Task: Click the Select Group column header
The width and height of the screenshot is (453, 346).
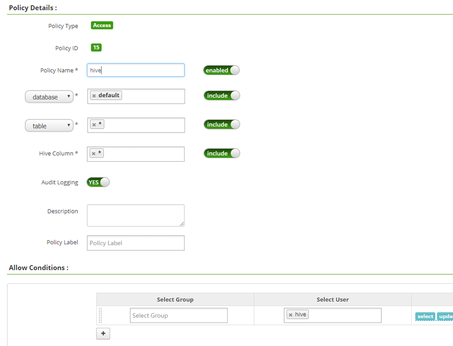Action: click(175, 300)
